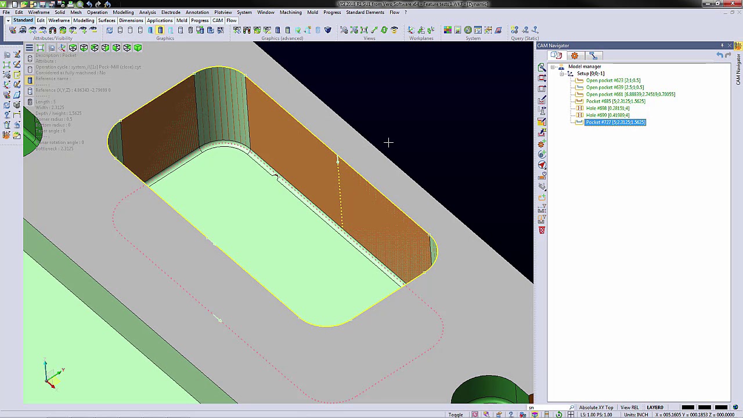Select Open pocket #639 in the tree
Viewport: 743px width, 418px height.
[x=615, y=88]
